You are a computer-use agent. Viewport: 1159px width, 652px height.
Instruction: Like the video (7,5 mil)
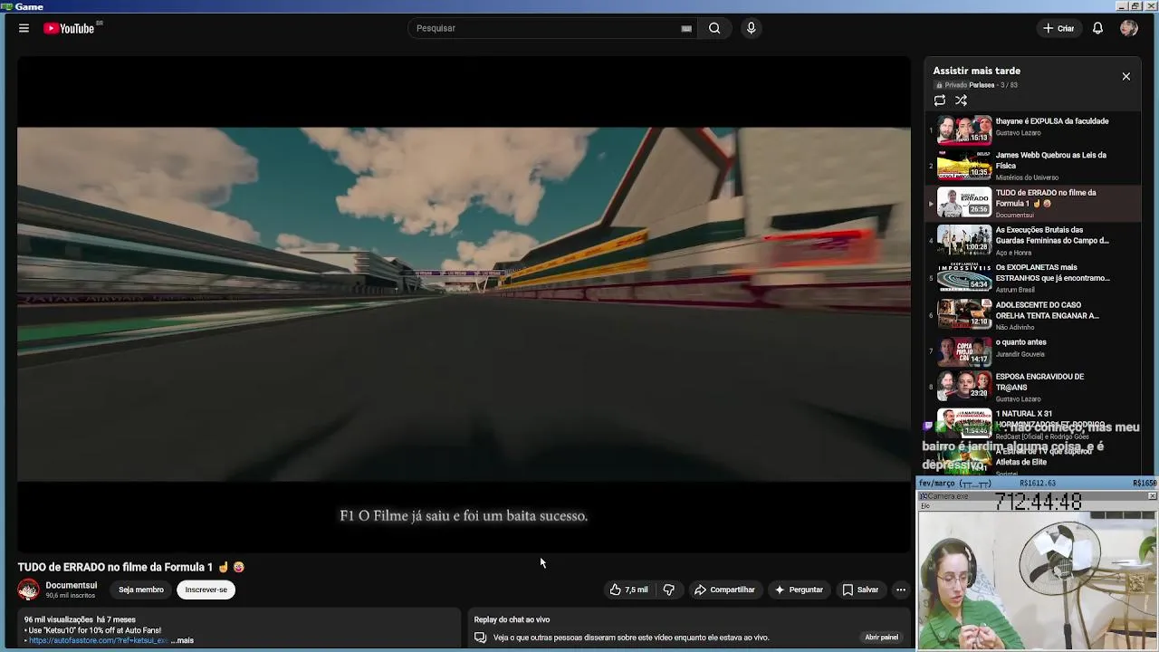pos(628,590)
